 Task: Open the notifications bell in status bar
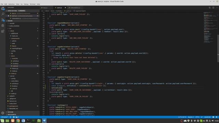click(x=217, y=117)
